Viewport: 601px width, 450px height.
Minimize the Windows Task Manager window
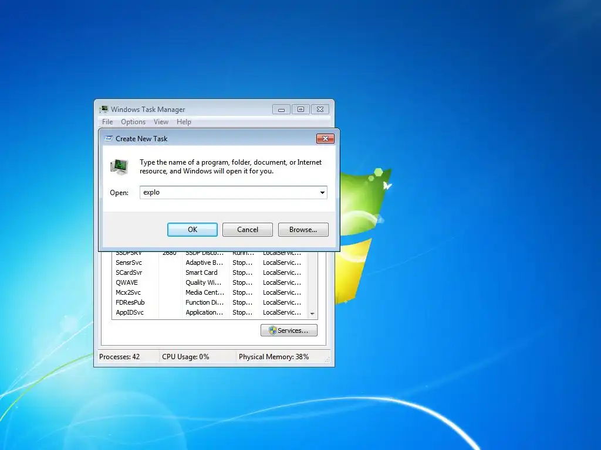pyautogui.click(x=281, y=110)
